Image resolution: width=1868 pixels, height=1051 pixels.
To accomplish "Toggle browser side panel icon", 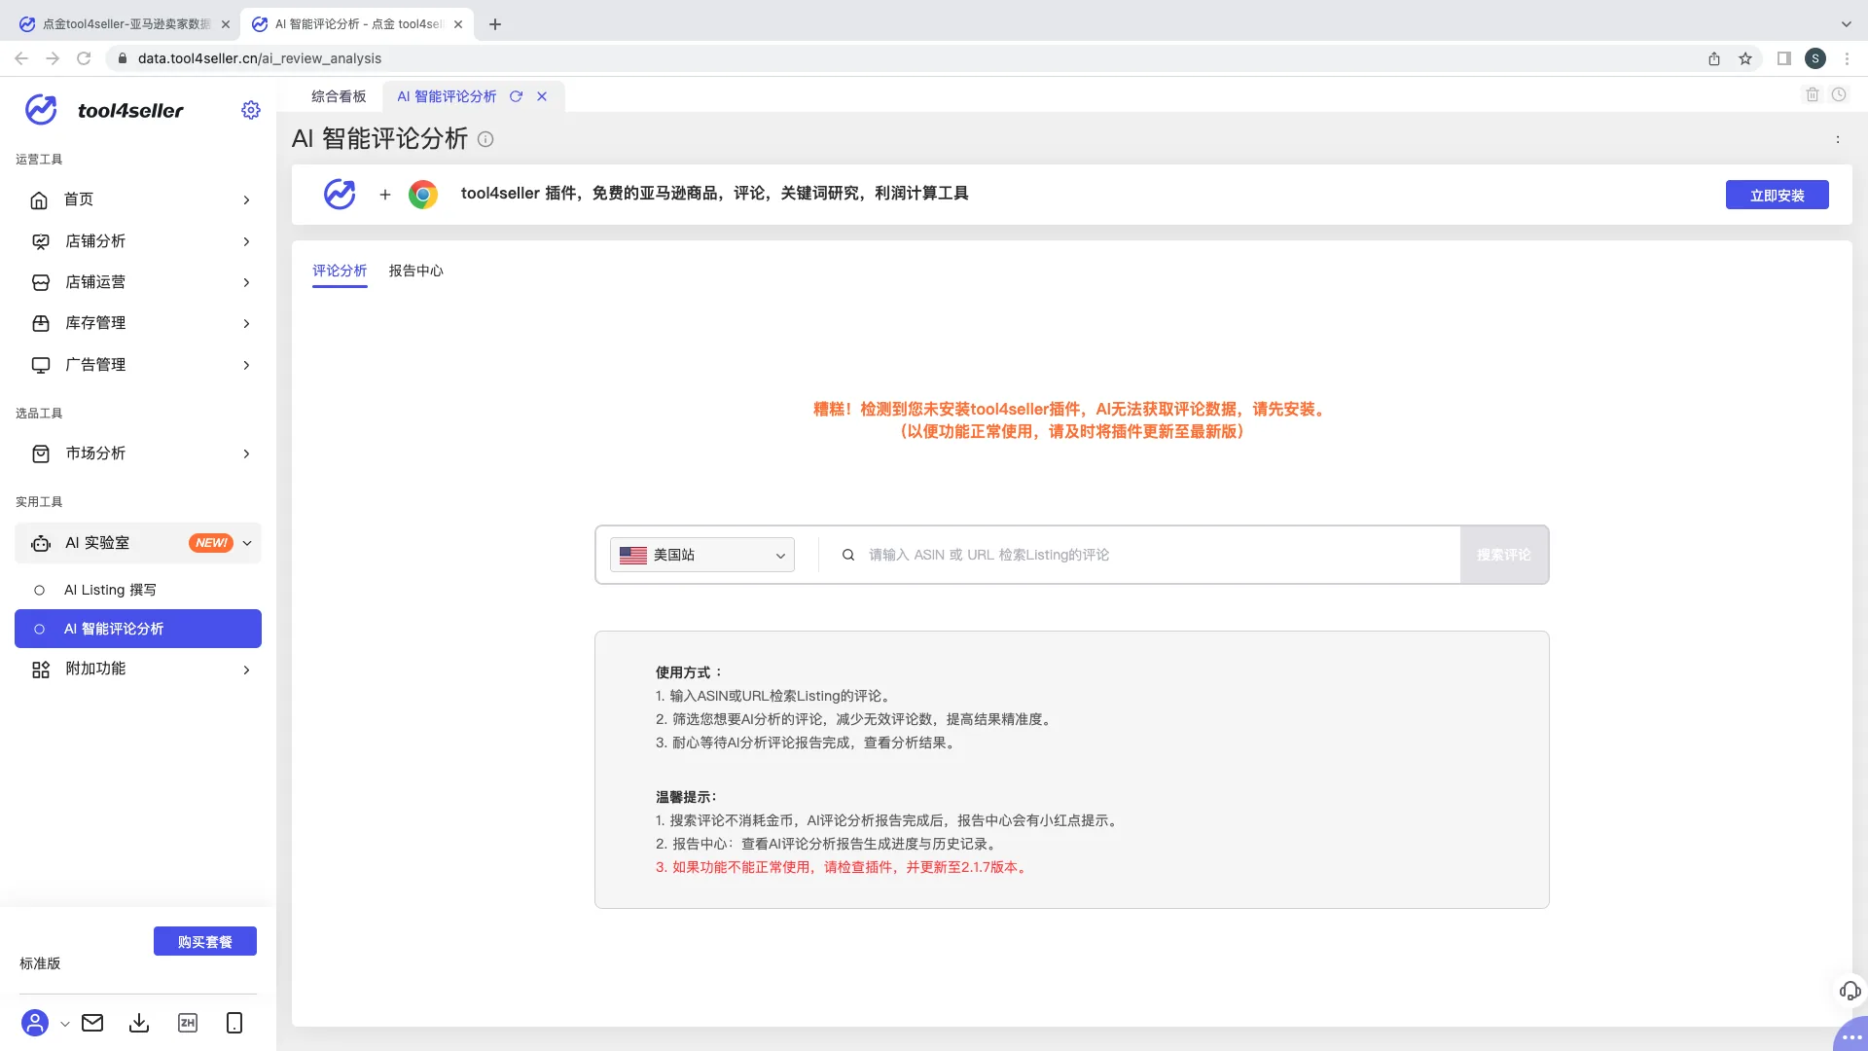I will click(1784, 58).
